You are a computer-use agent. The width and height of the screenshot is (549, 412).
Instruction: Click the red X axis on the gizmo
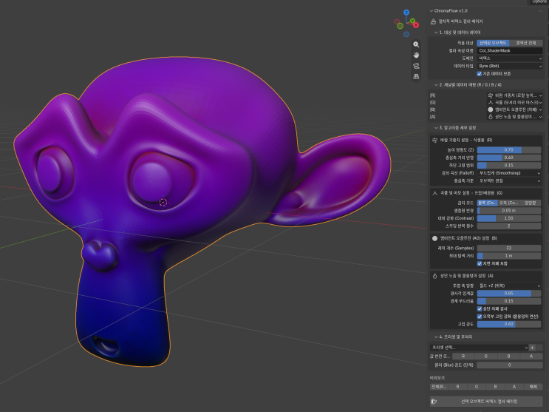(415, 25)
